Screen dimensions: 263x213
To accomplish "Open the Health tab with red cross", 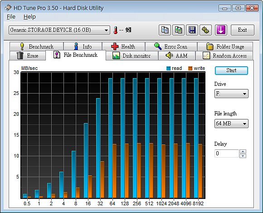I will (124, 46).
